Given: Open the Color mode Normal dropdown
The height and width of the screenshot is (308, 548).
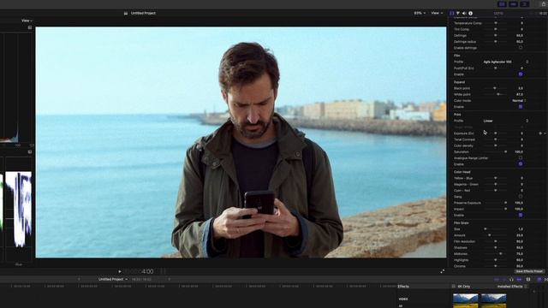Looking at the screenshot, I should pos(519,101).
